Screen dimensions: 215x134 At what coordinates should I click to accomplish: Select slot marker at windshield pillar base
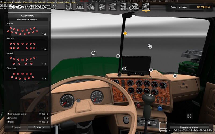click(x=118, y=56)
